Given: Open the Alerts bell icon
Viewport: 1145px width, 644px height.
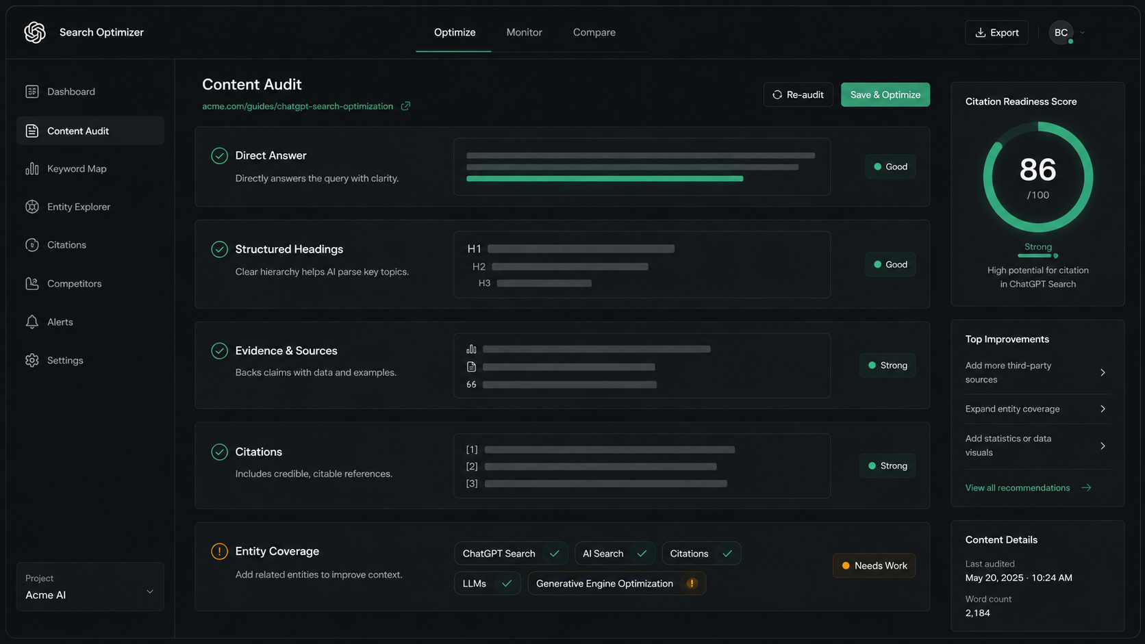Looking at the screenshot, I should pyautogui.click(x=32, y=322).
